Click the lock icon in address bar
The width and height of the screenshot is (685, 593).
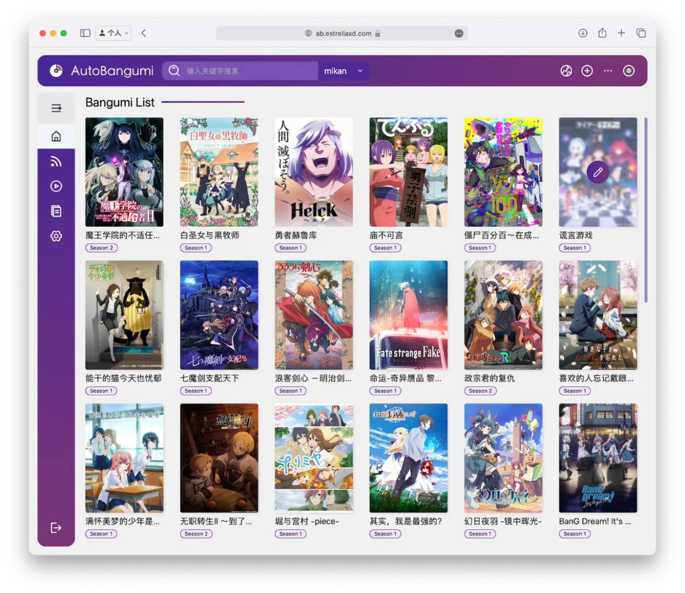pyautogui.click(x=378, y=33)
